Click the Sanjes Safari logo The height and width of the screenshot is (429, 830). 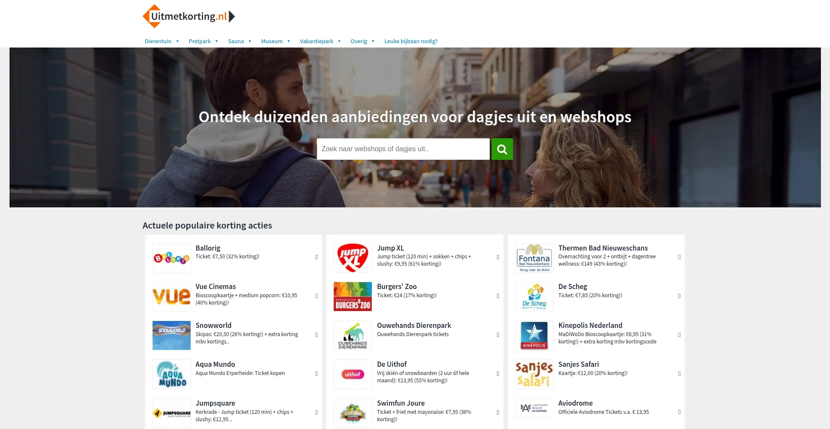534,374
